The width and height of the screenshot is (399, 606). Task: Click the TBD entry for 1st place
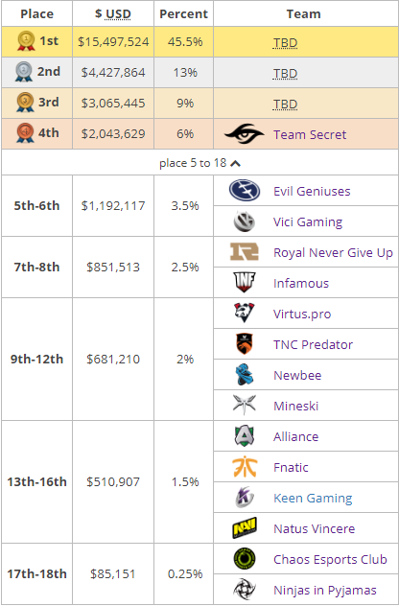coord(285,42)
